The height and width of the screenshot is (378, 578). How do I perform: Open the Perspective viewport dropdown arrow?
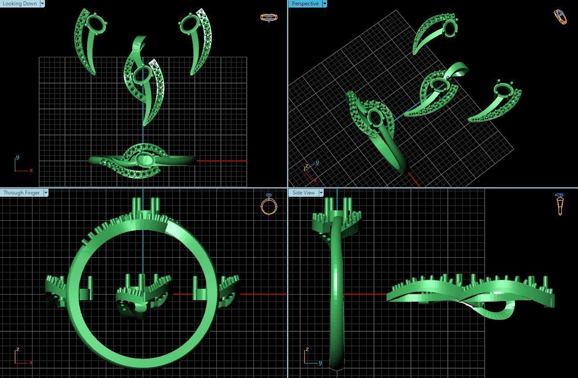(x=325, y=4)
